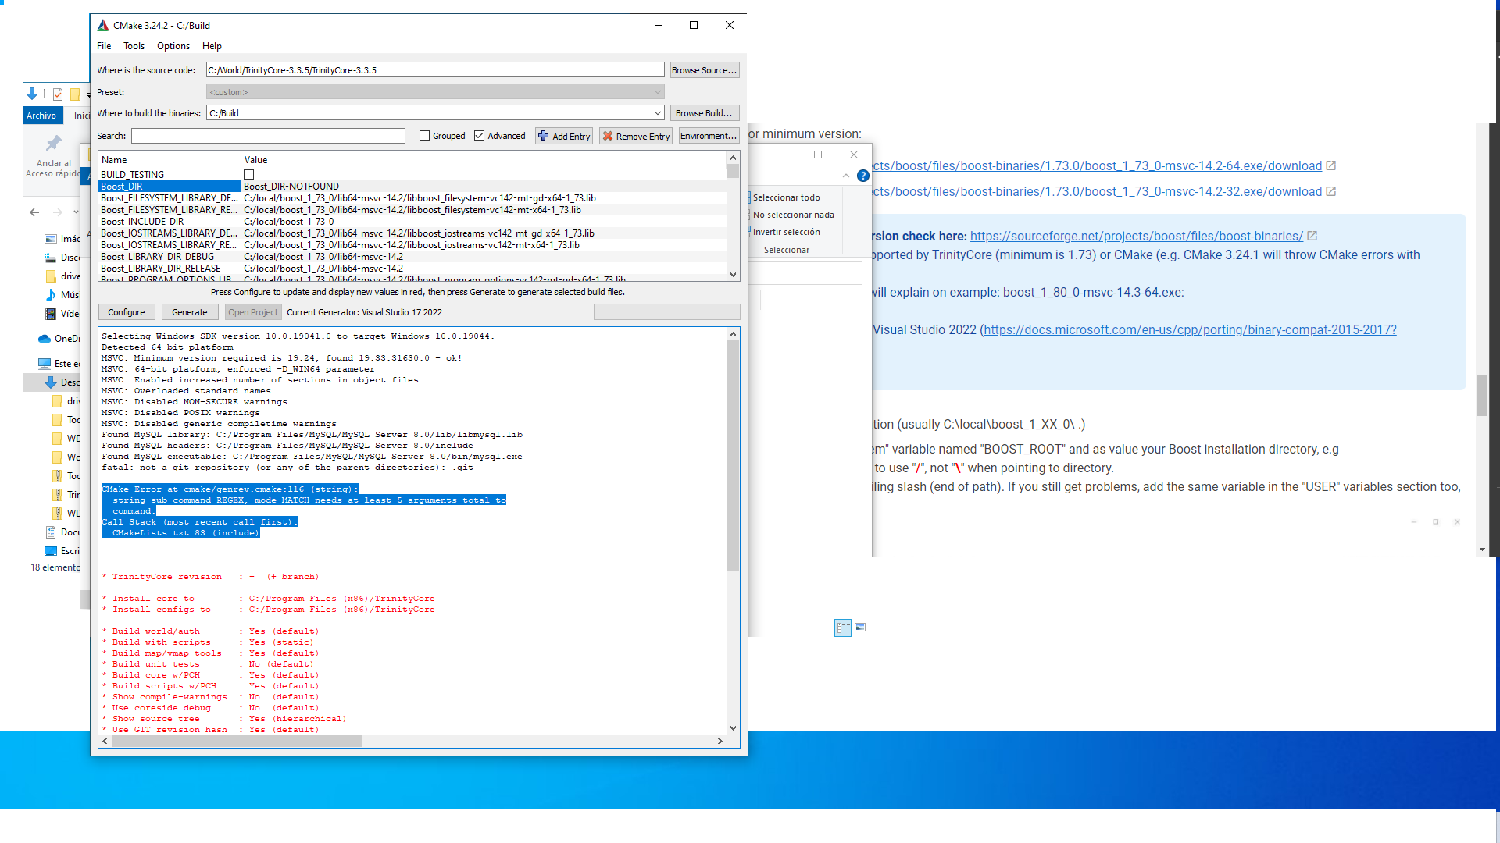
Task: Click the Add Entry green plus icon
Action: point(544,136)
